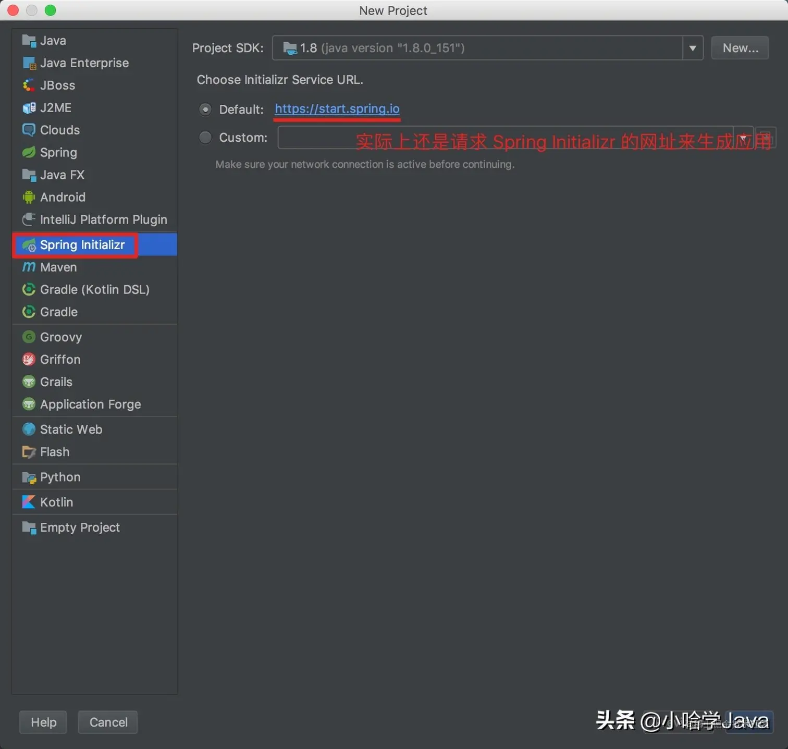Choose Java in project type list

click(x=53, y=41)
